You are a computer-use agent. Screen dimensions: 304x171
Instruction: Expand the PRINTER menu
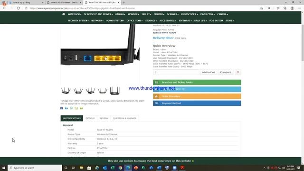click(x=159, y=14)
